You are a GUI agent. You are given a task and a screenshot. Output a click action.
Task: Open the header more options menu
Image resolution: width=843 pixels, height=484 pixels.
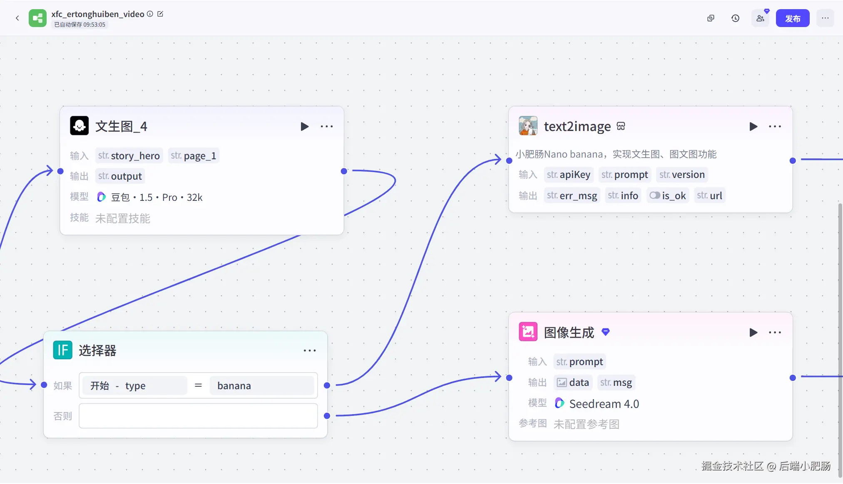(825, 18)
